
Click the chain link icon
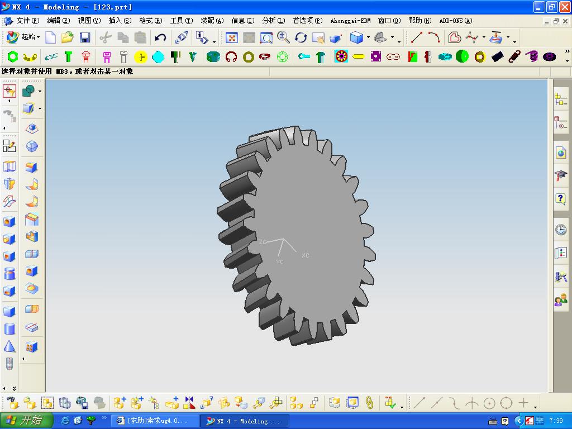pyautogui.click(x=393, y=56)
